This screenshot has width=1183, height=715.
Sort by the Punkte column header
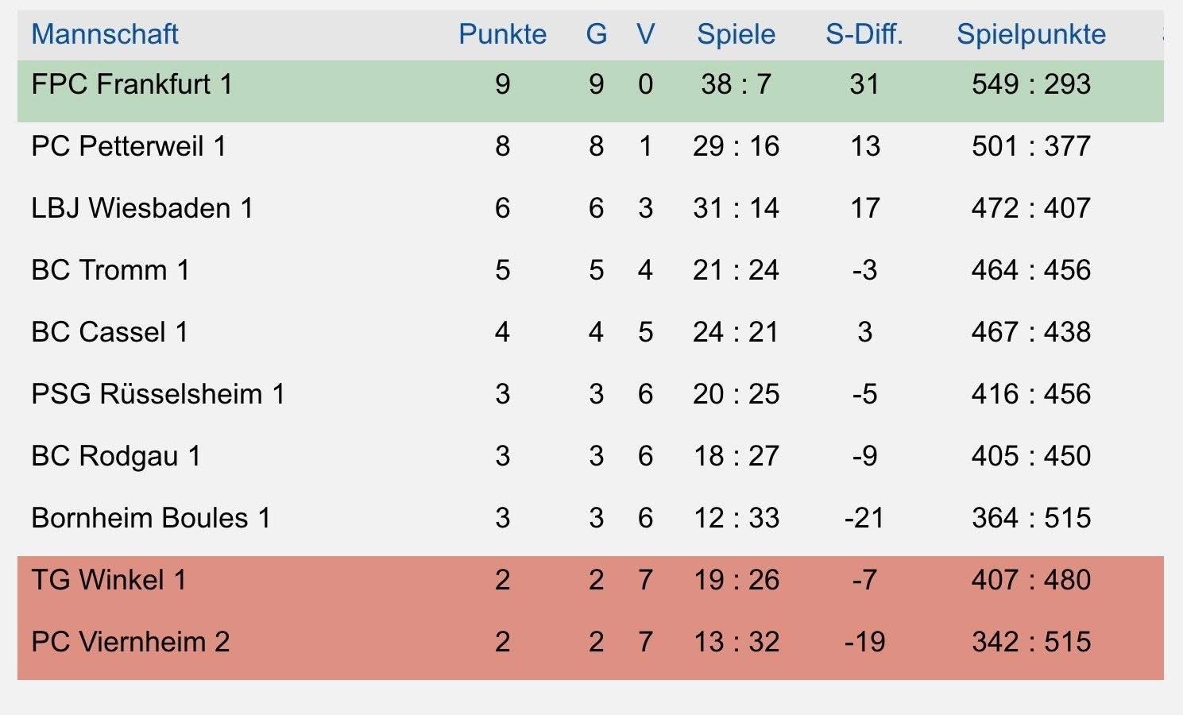click(x=503, y=34)
